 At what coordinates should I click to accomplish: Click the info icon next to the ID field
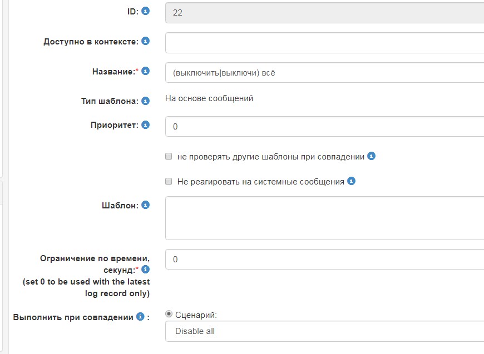(x=145, y=10)
